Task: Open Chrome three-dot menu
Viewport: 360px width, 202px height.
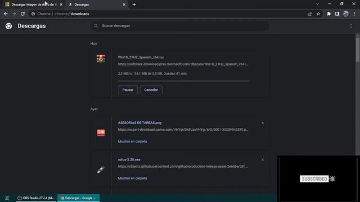Action: (x=354, y=13)
